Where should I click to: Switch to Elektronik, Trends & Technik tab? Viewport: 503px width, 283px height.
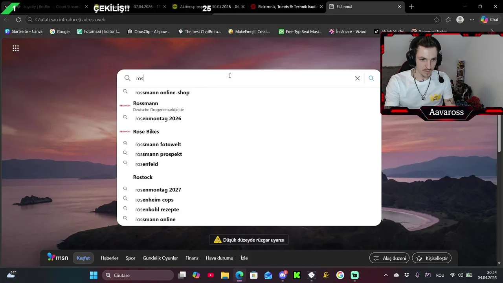coord(287,7)
